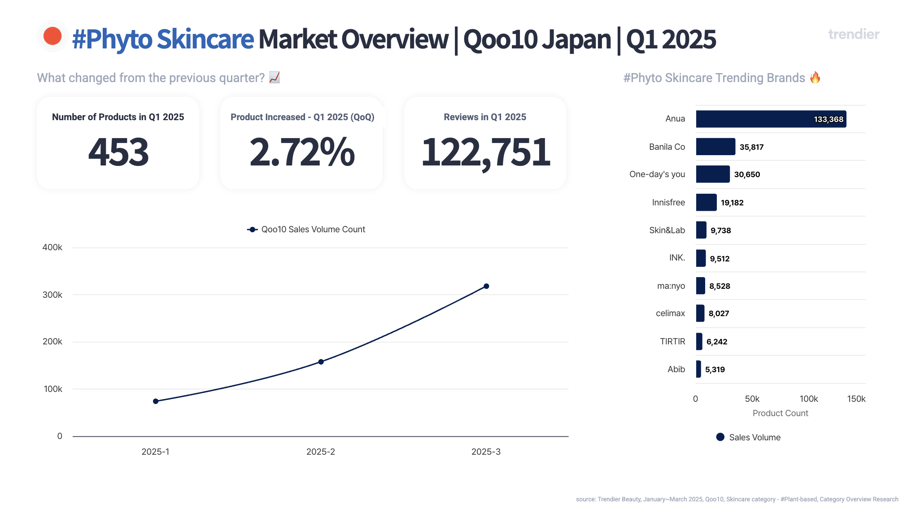Click the 'Product Increased - Q1 2025 (QoQ)' label
The height and width of the screenshot is (513, 916).
[302, 117]
